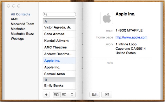The height and width of the screenshot is (102, 165).
Task: Select the AMC group
Action: (14, 19)
